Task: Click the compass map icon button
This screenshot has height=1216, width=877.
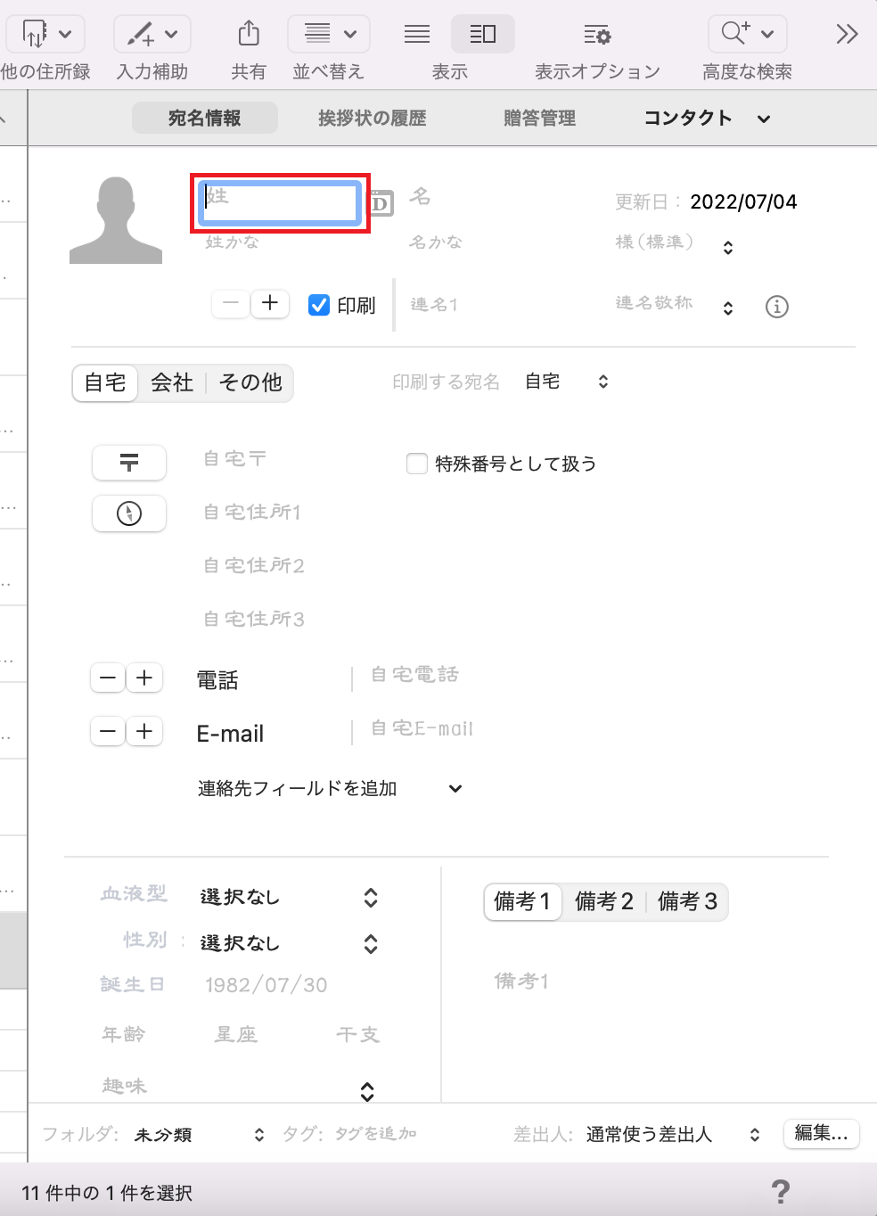Action: (129, 514)
